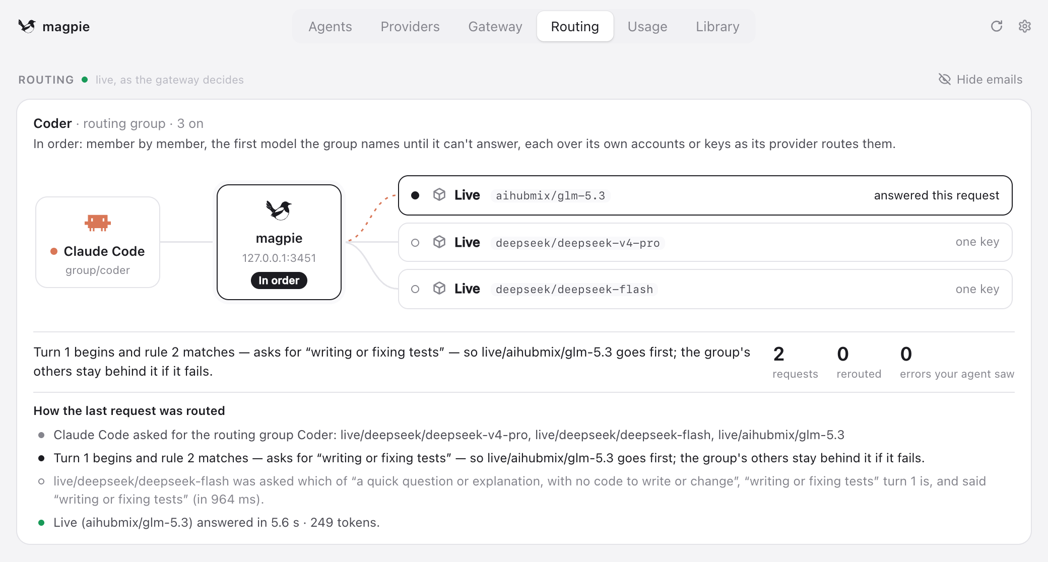Click the aihubmix/glm-5.3 model row
1048x562 pixels.
(705, 195)
